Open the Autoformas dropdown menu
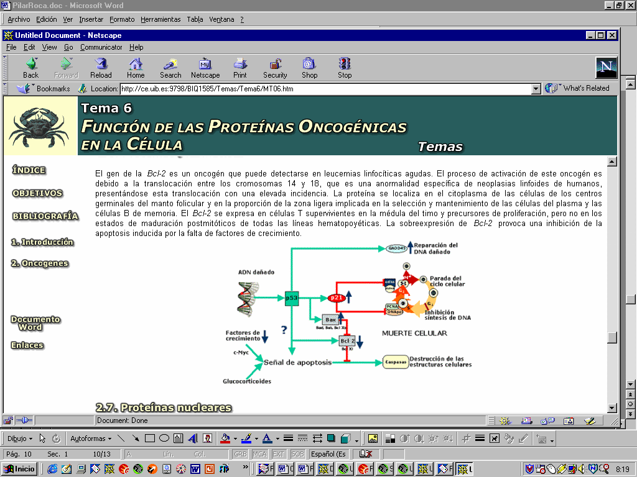The height and width of the screenshot is (477, 637). tap(90, 438)
